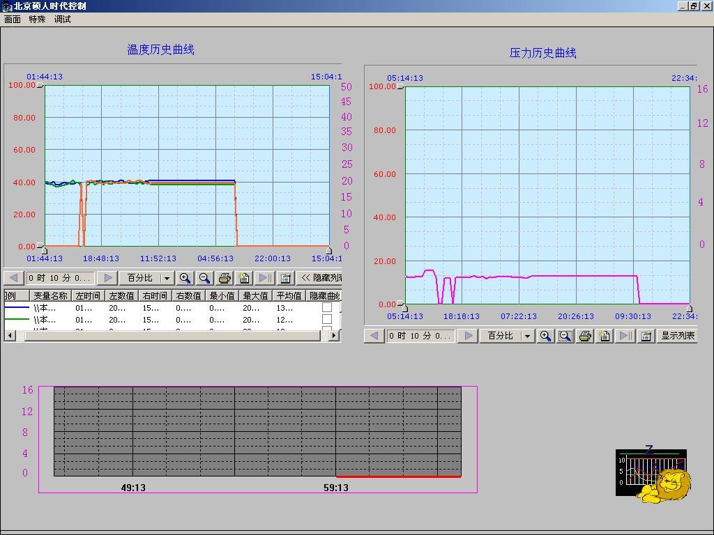
Task: Open the 调试 menu
Action: click(63, 20)
